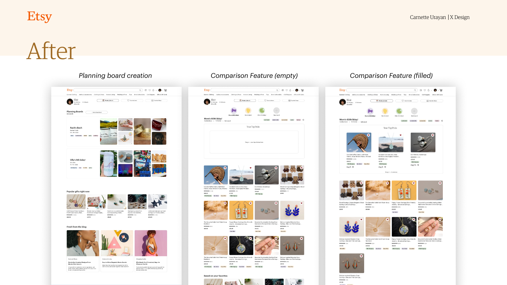Click share icon beside tags in Comparison Feature (empty)
Viewport: 507px width, 285px height.
[x=303, y=120]
